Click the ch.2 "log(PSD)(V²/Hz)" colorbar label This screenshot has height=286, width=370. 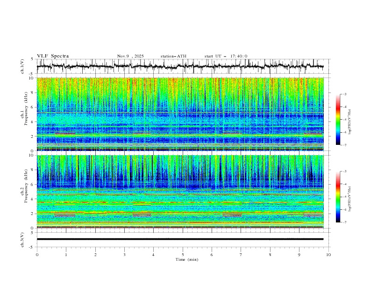[x=350, y=199]
